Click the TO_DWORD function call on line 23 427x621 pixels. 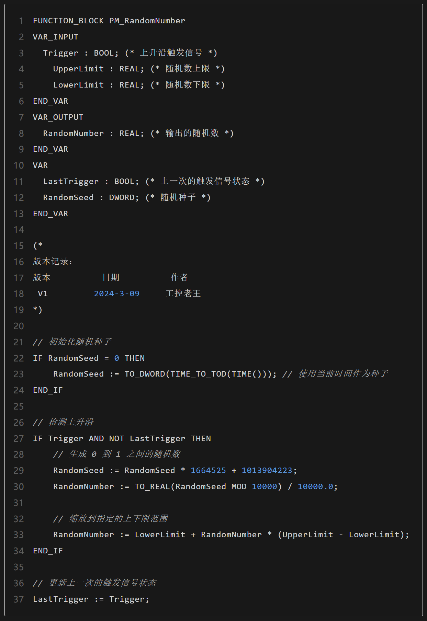coord(145,374)
